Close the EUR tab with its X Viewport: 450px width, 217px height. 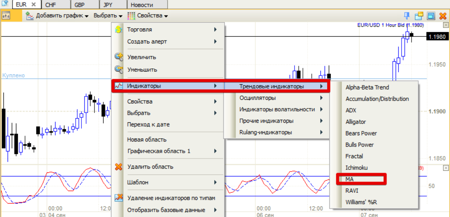pyautogui.click(x=34, y=5)
